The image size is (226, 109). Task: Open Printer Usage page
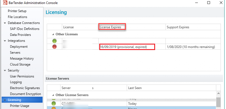click(20, 106)
